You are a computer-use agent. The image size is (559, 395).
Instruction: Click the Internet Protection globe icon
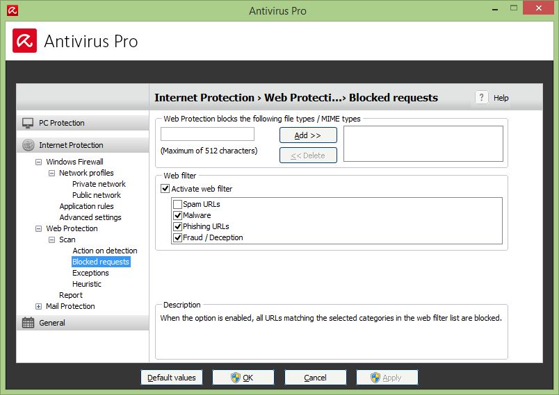click(x=29, y=145)
